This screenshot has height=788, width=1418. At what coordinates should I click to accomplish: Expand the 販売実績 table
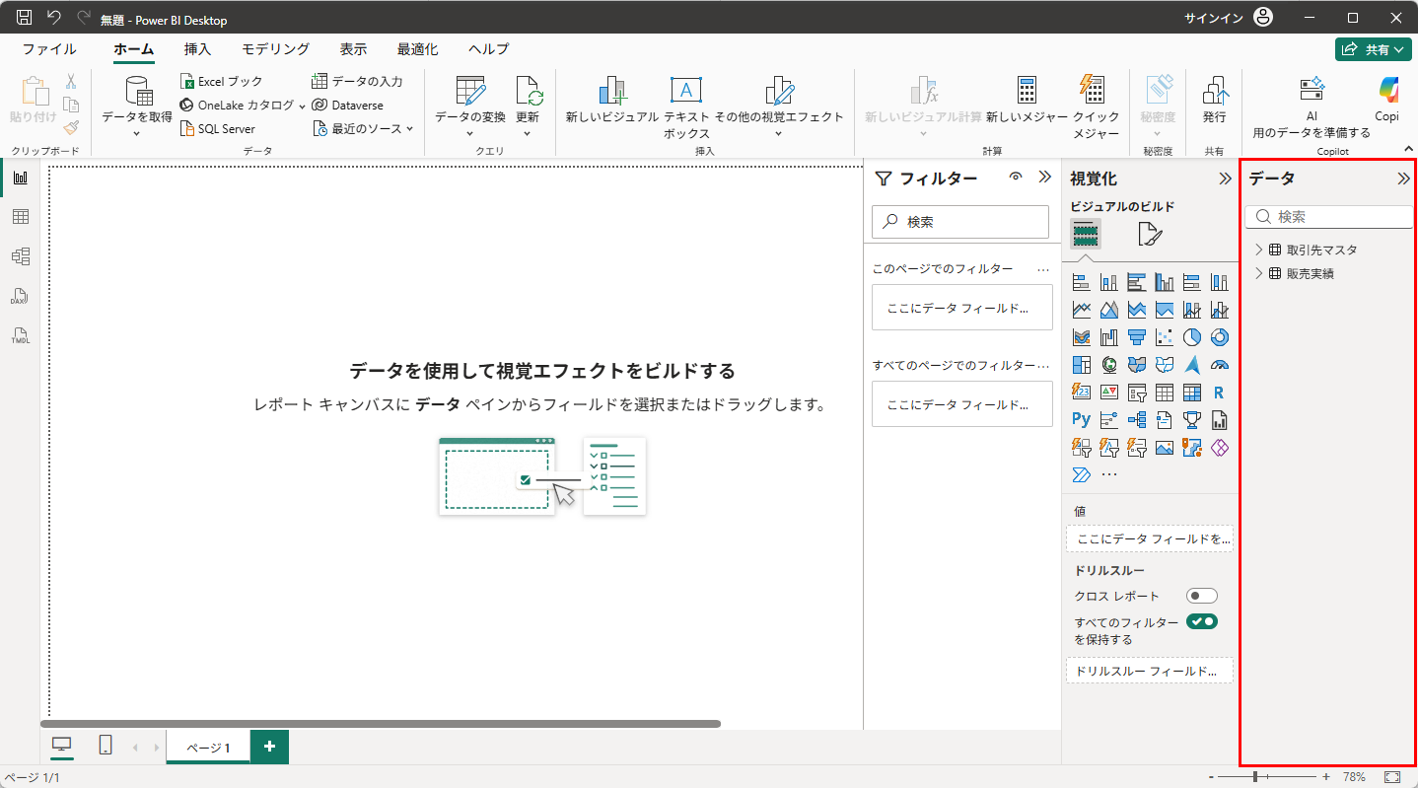pos(1259,273)
